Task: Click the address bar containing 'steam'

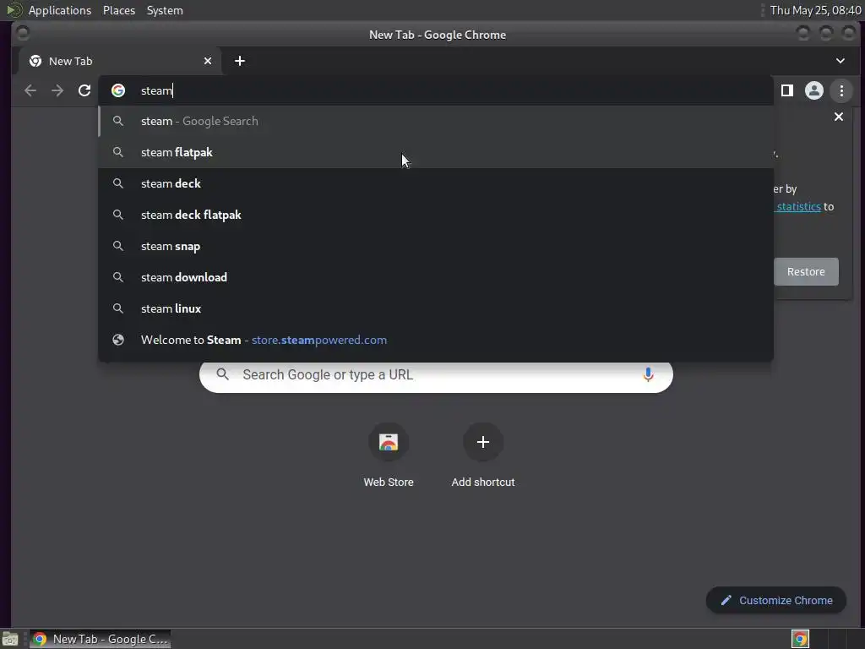Action: [436, 90]
